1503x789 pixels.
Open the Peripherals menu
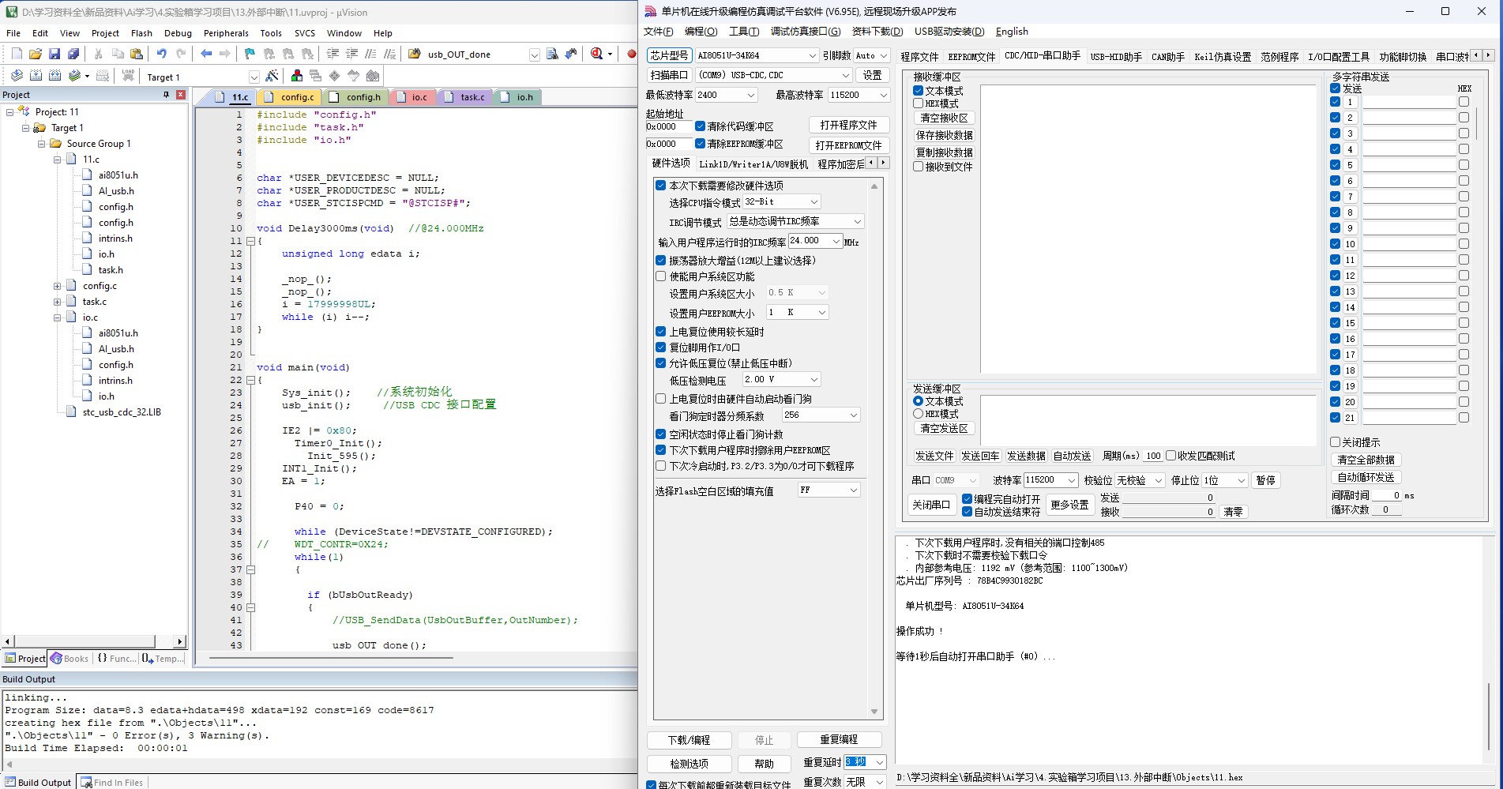tap(226, 33)
